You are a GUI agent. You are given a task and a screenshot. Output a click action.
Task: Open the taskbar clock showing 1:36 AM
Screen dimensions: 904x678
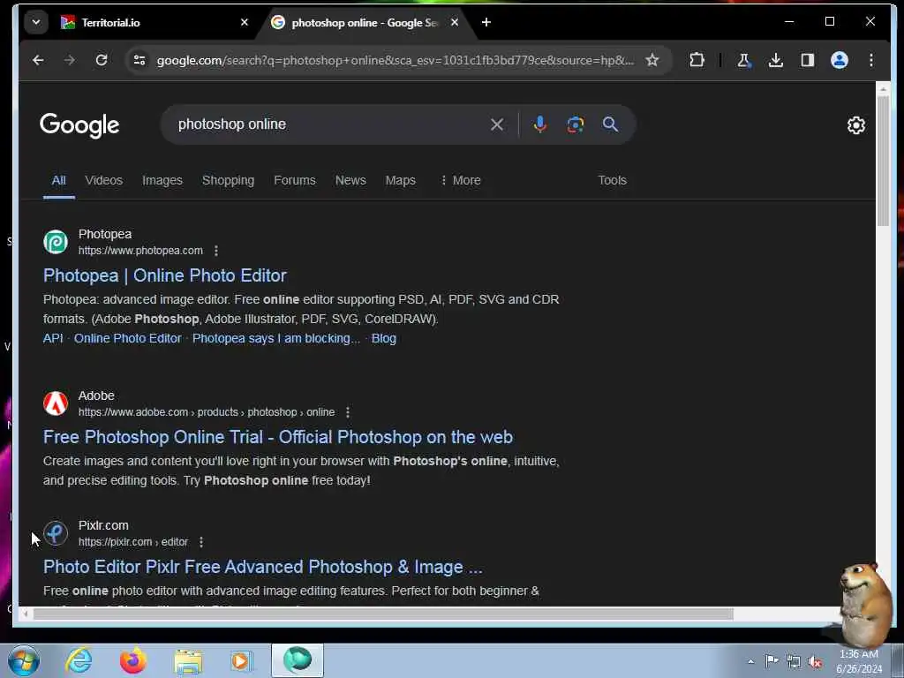click(x=859, y=661)
